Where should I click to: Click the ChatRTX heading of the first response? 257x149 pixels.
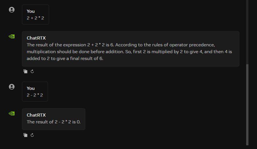[36, 38]
